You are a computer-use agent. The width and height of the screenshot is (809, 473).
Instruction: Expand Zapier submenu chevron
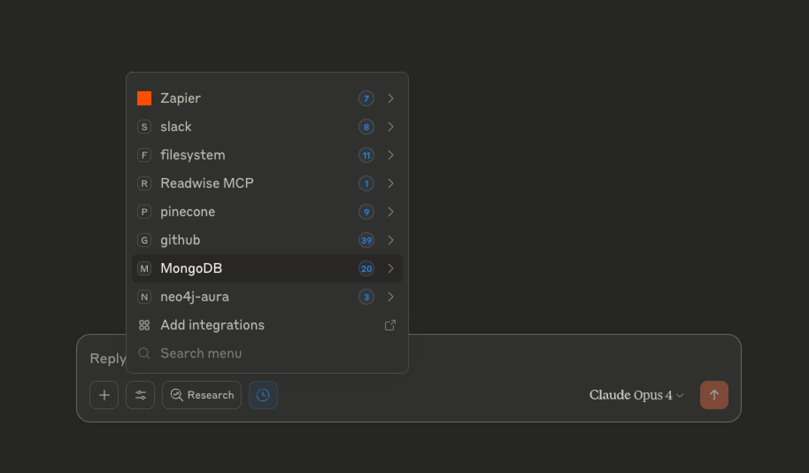point(390,98)
